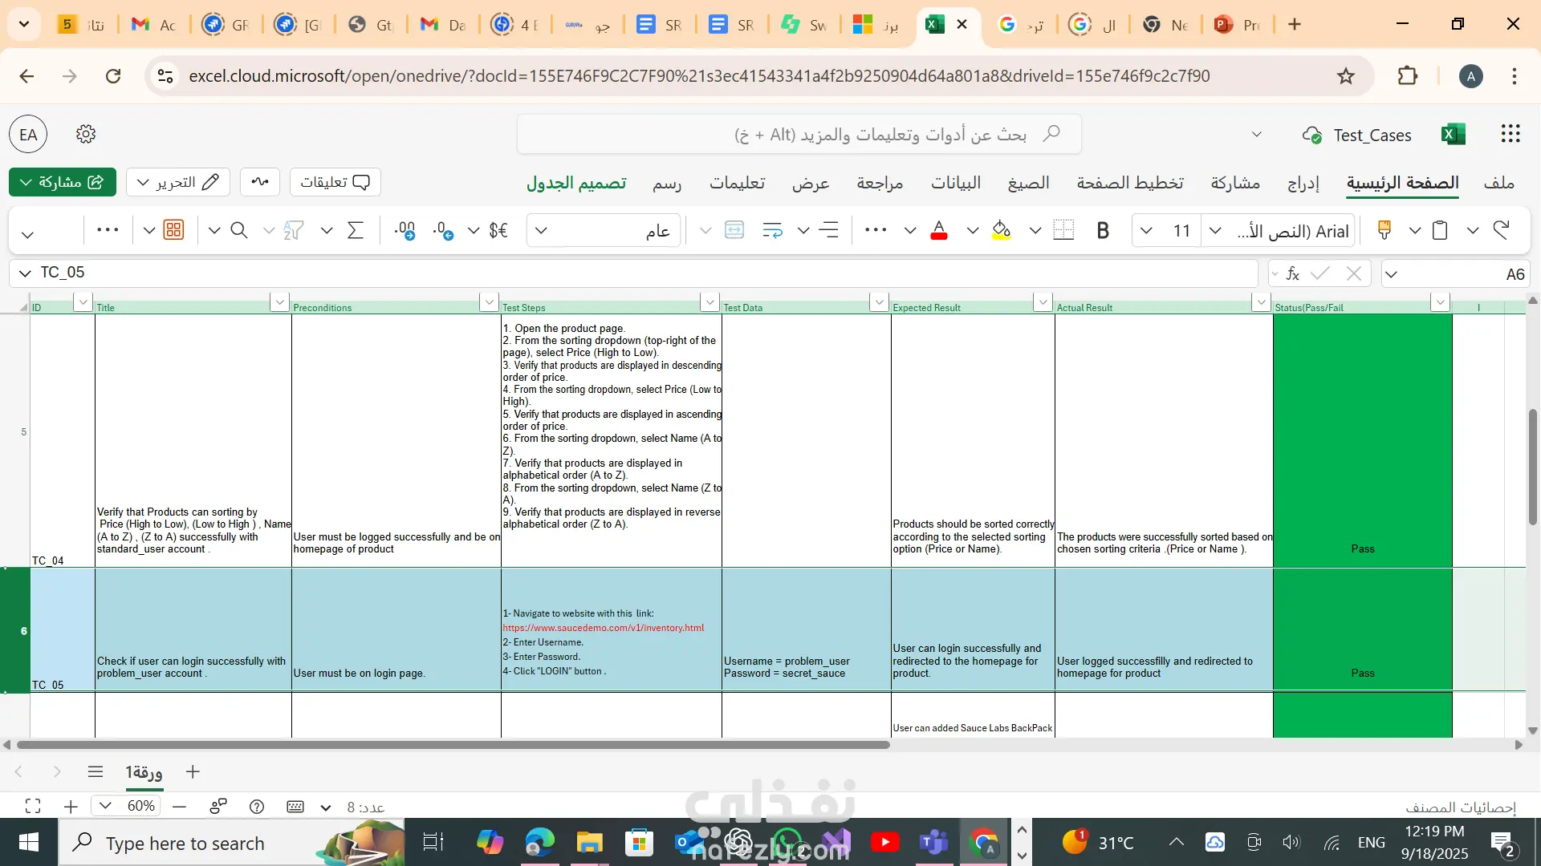Click the AutoSum sigma icon

(x=355, y=231)
